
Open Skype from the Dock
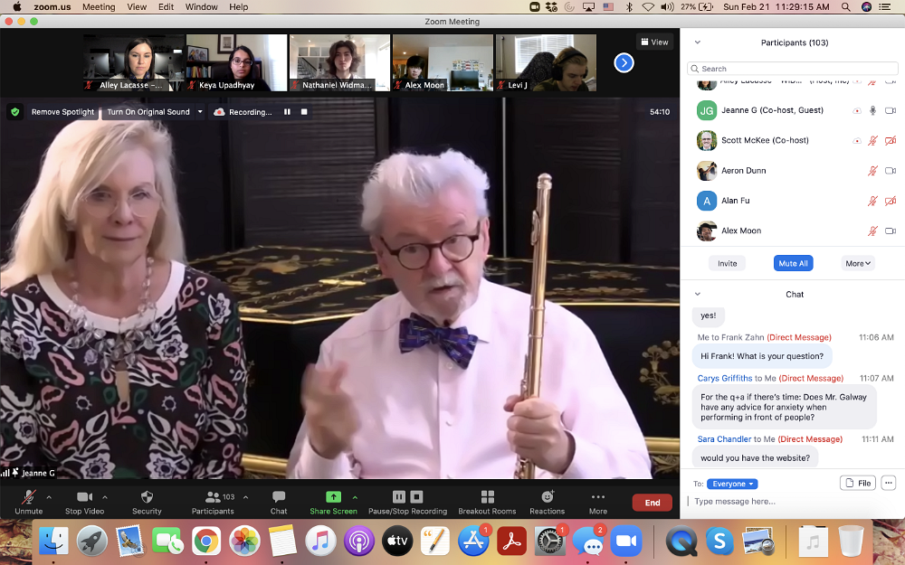point(719,541)
